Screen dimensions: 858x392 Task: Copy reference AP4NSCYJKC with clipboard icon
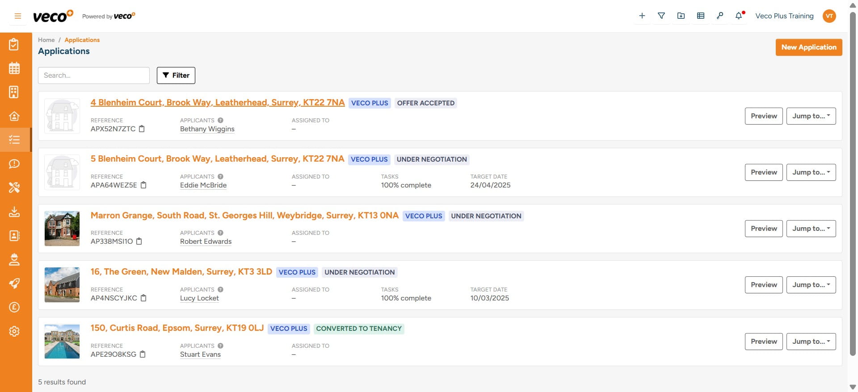coord(143,298)
